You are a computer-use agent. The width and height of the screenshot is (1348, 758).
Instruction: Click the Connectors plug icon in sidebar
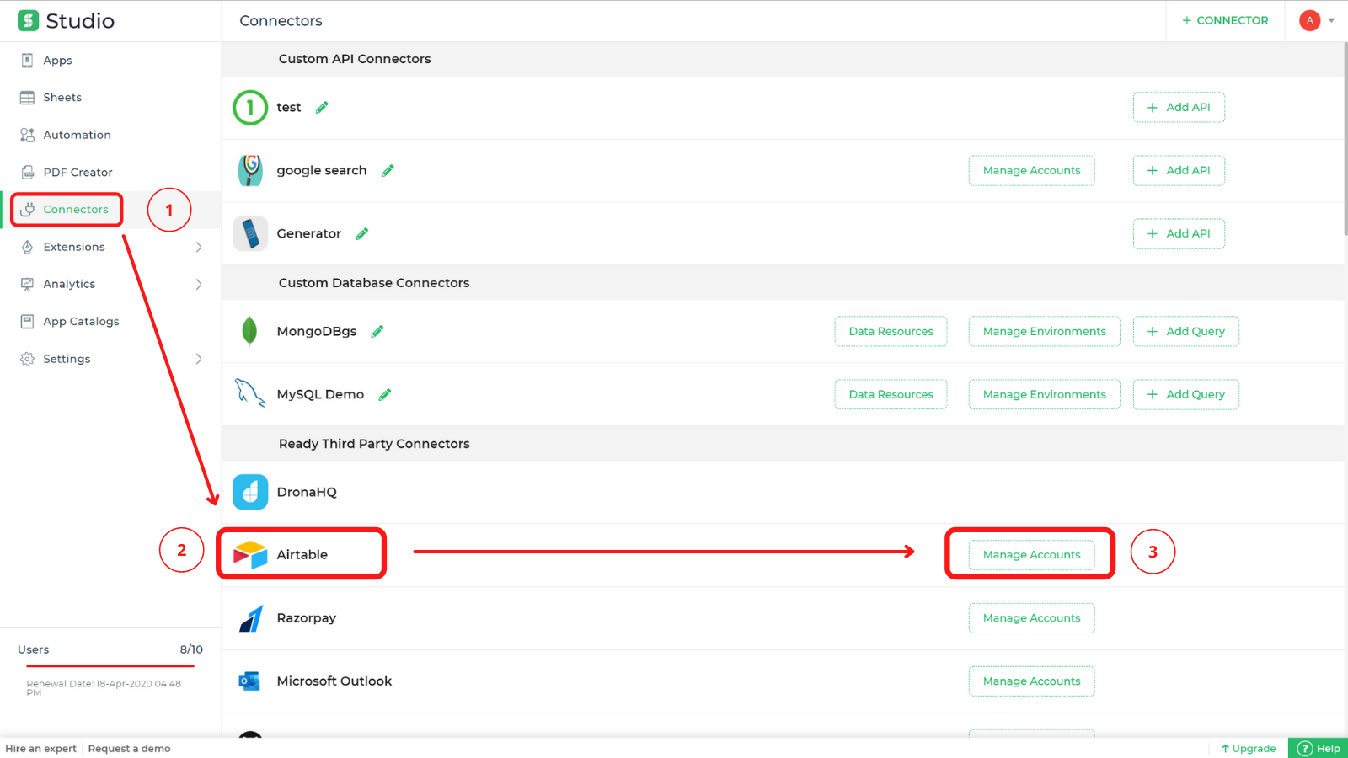(28, 209)
